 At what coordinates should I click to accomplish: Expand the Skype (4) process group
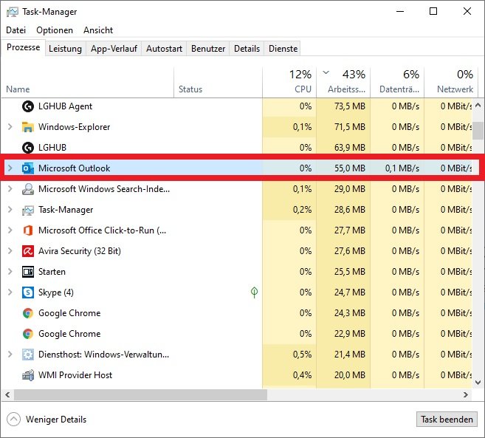tap(10, 292)
